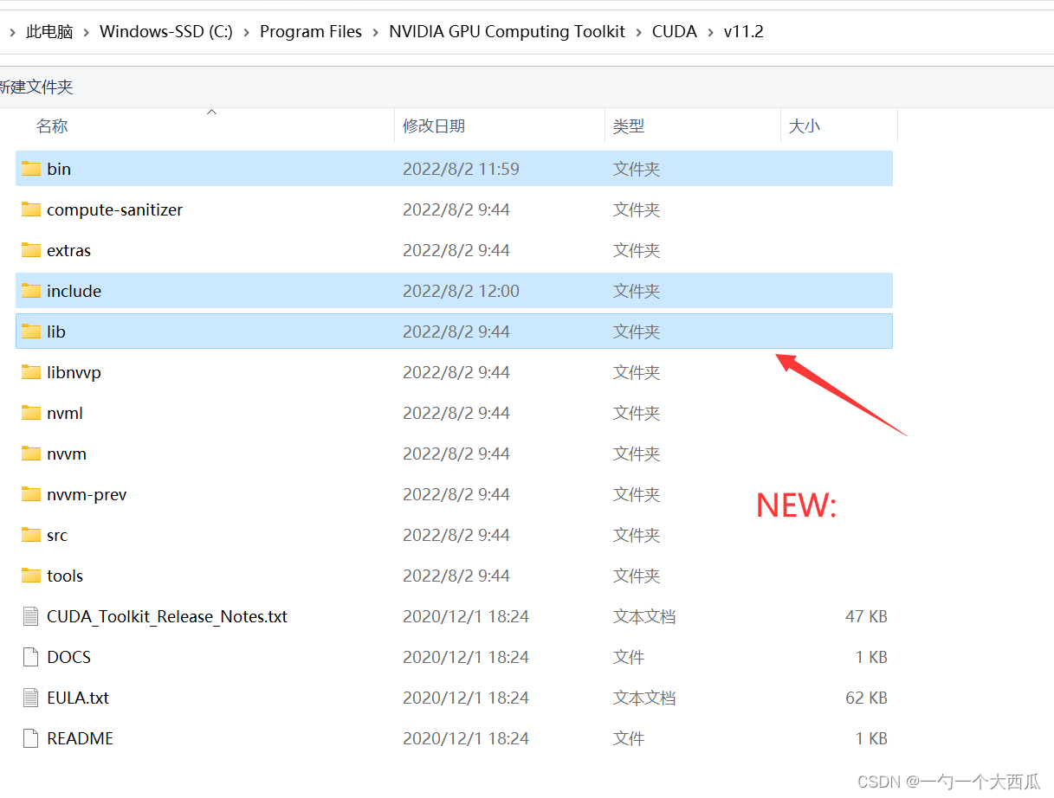The height and width of the screenshot is (798, 1054).
Task: Click v11.2 in the breadcrumb path
Action: 744,32
